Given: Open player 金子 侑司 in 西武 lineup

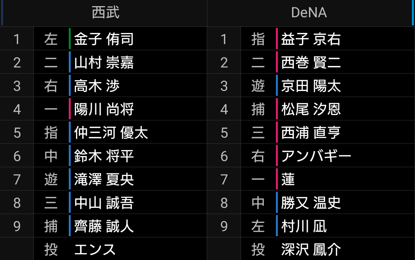Looking at the screenshot, I should tap(104, 39).
